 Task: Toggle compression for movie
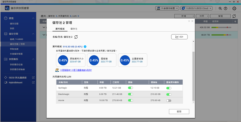pyautogui.click(x=131, y=100)
